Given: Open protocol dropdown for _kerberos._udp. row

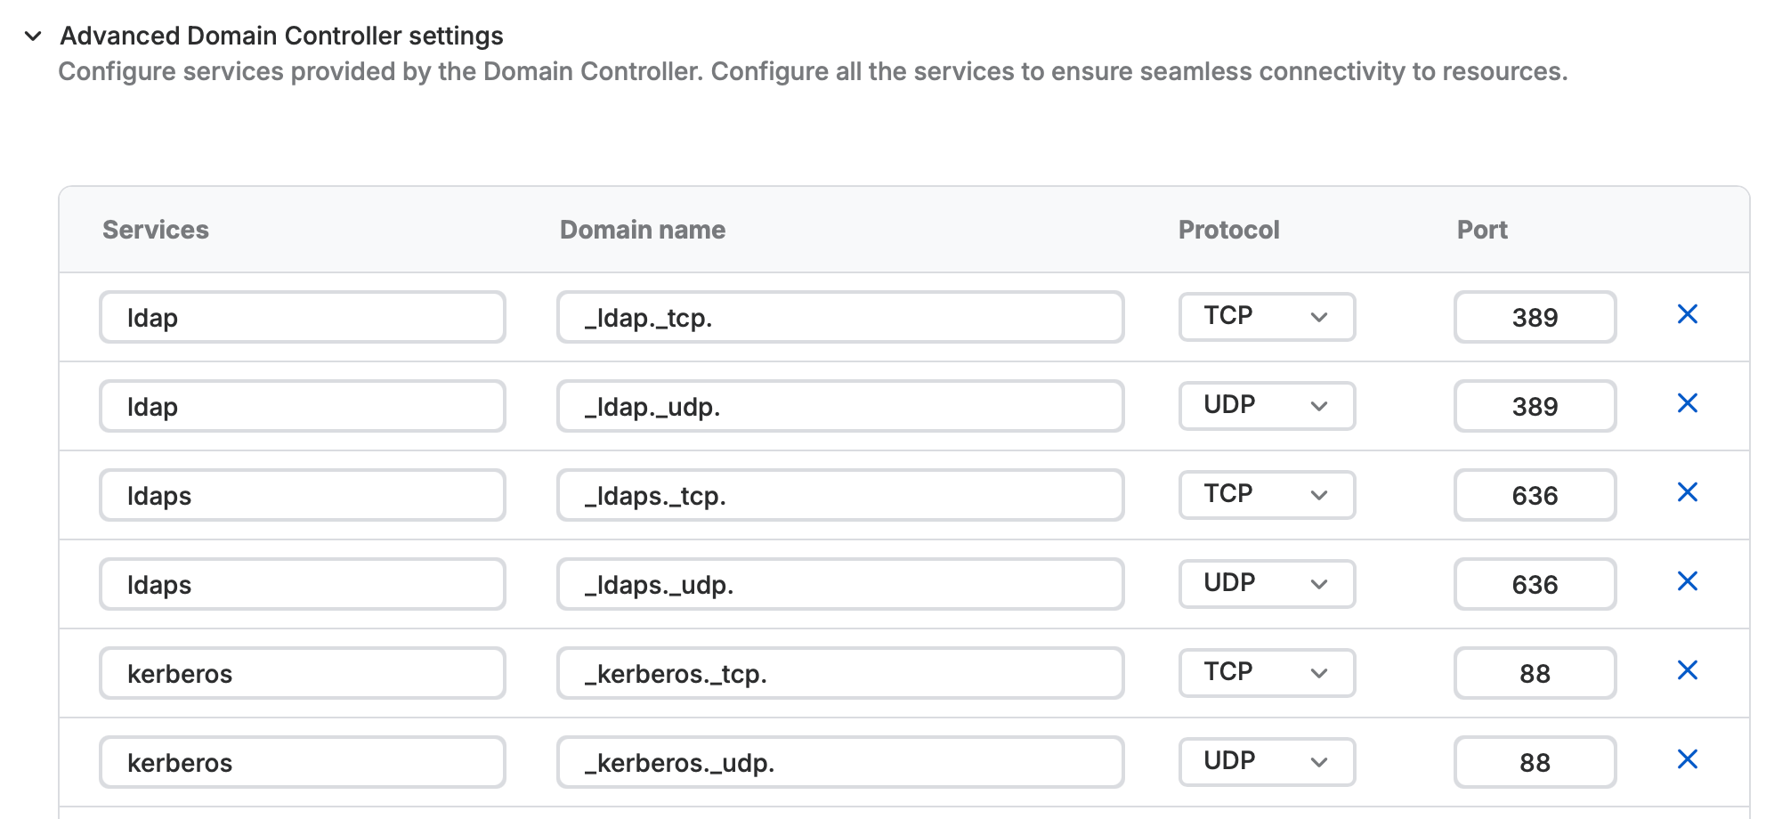Looking at the screenshot, I should pos(1267,762).
